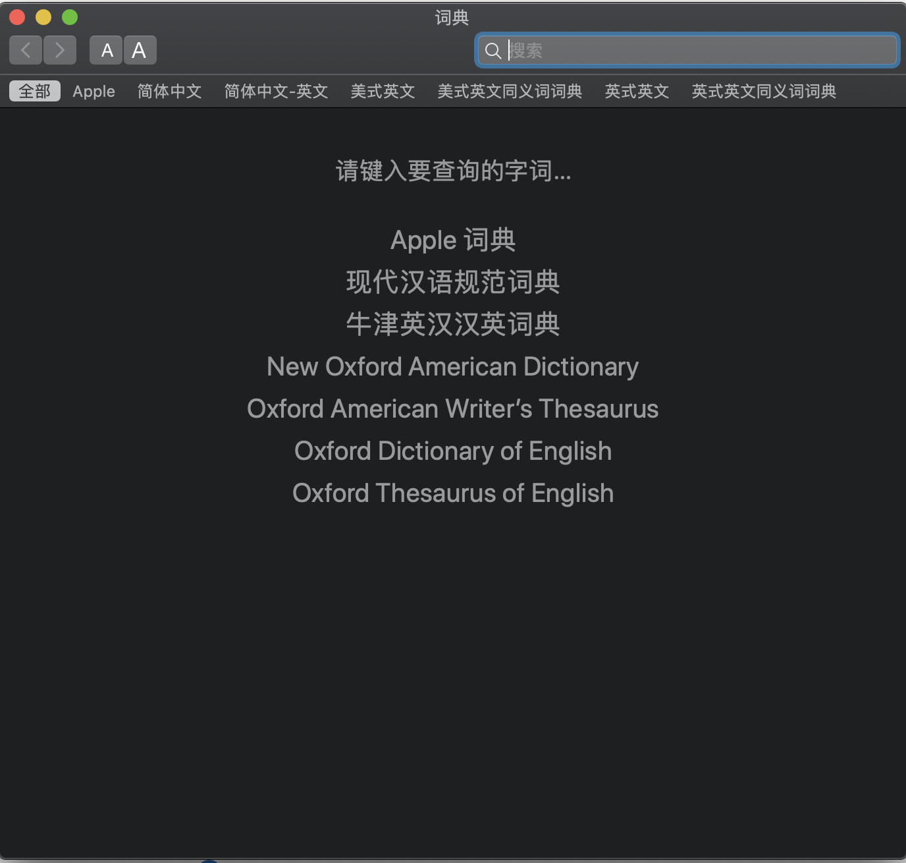Switch to the Apple dictionary tab
This screenshot has height=863, width=906.
93,91
